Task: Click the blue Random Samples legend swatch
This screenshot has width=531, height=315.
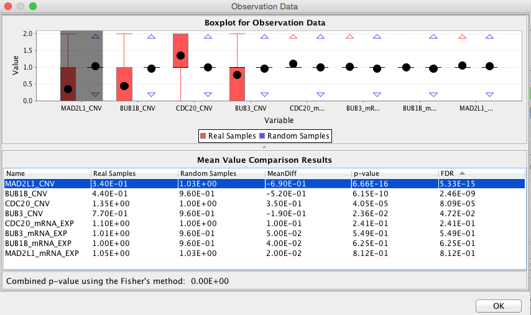Action: coord(264,135)
